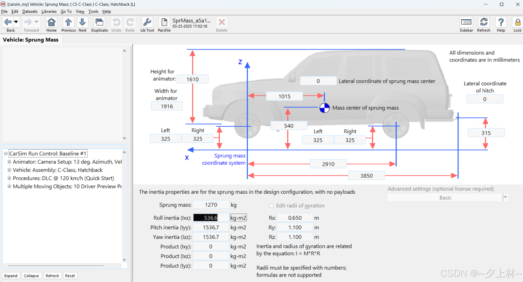This screenshot has height=282, width=523.
Task: Click the Reset button below tree
Action: 70,276
